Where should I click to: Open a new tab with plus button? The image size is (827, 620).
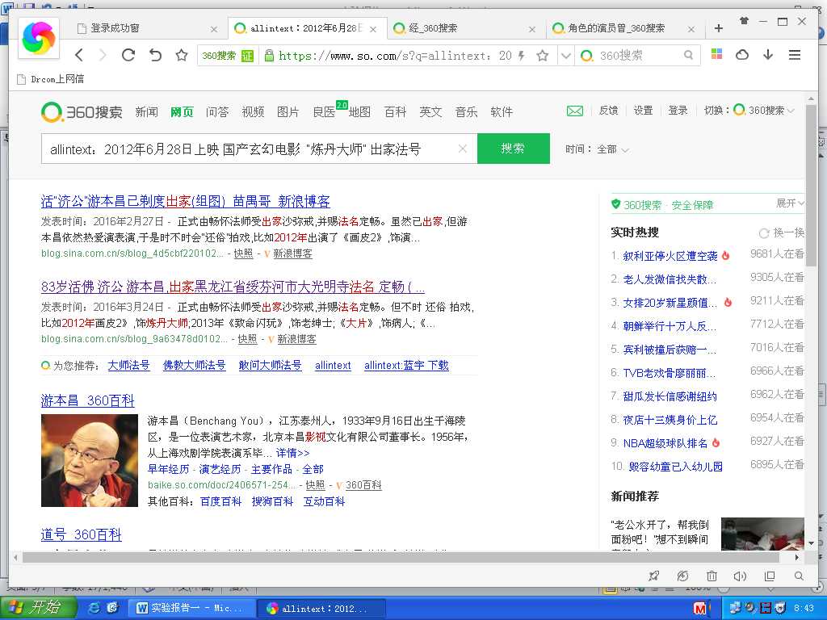tap(718, 28)
